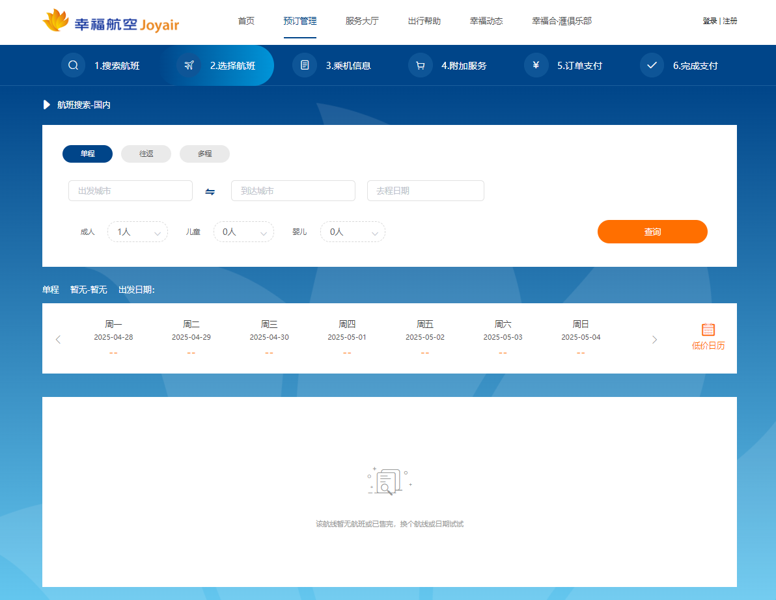Click the yen order payment step icon
This screenshot has height=600, width=776.
(536, 65)
